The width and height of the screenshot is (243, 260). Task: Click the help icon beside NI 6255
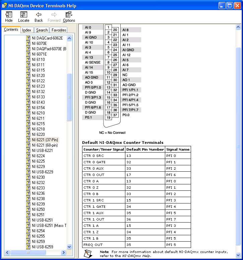(x=28, y=236)
